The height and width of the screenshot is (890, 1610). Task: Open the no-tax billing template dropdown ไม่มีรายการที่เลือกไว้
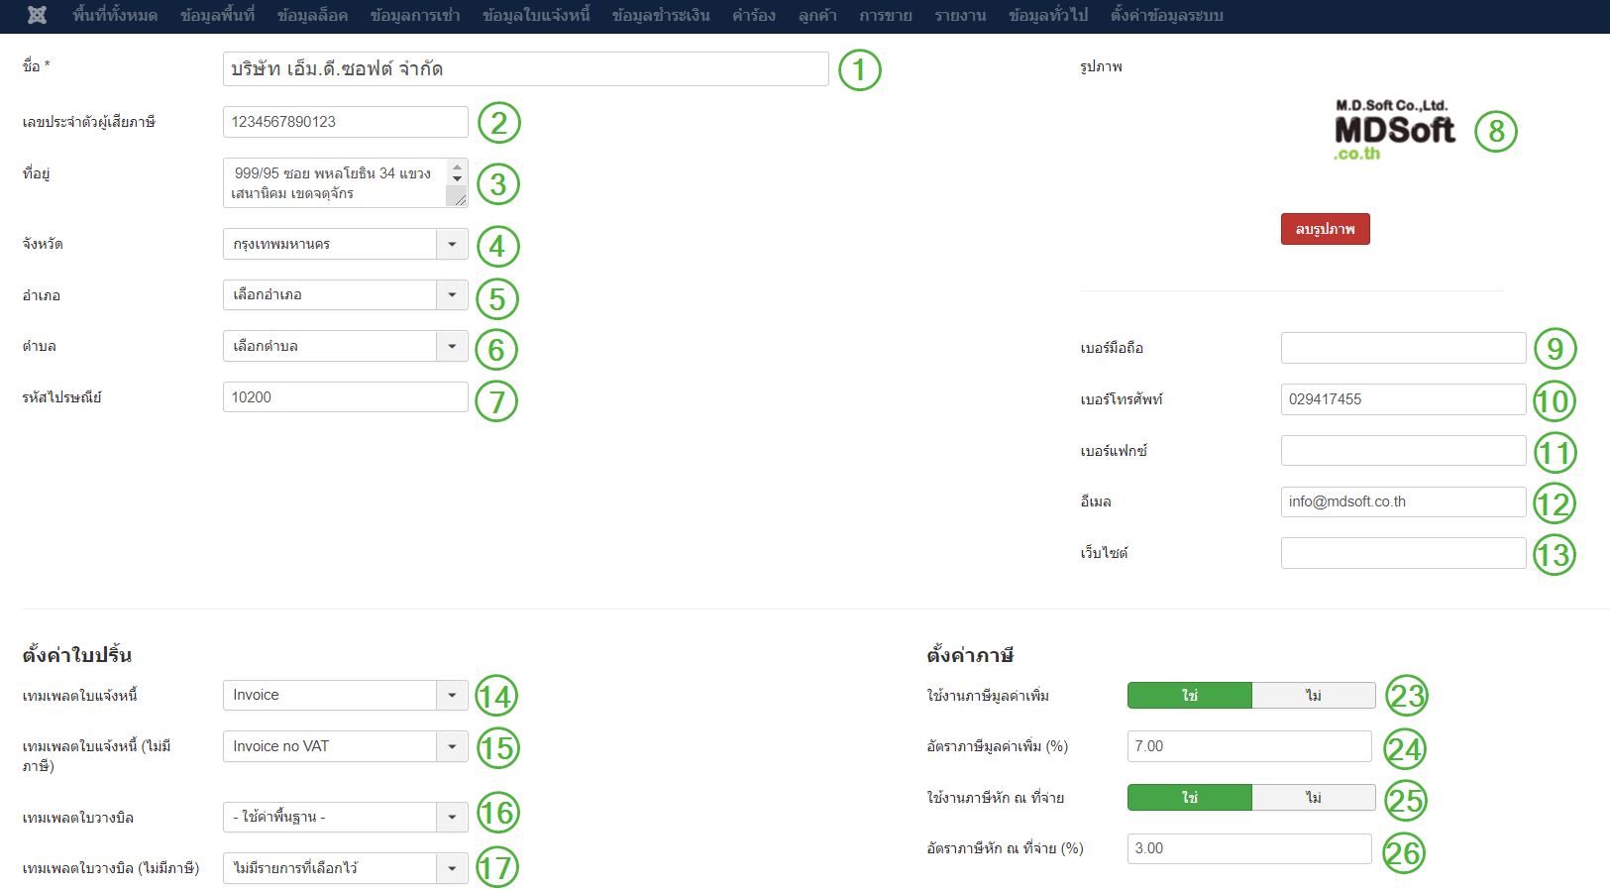pos(345,868)
